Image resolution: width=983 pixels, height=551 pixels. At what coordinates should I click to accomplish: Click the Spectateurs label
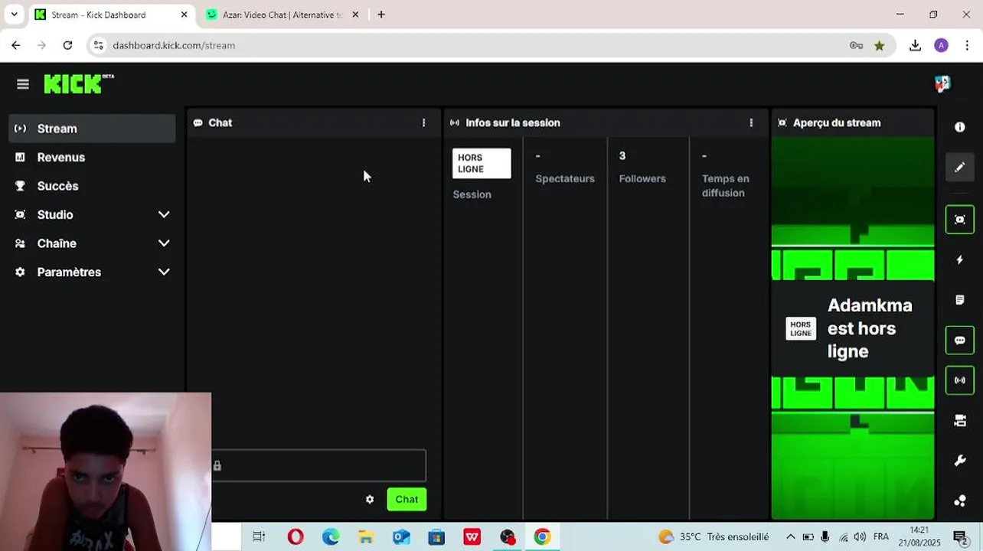click(x=565, y=178)
